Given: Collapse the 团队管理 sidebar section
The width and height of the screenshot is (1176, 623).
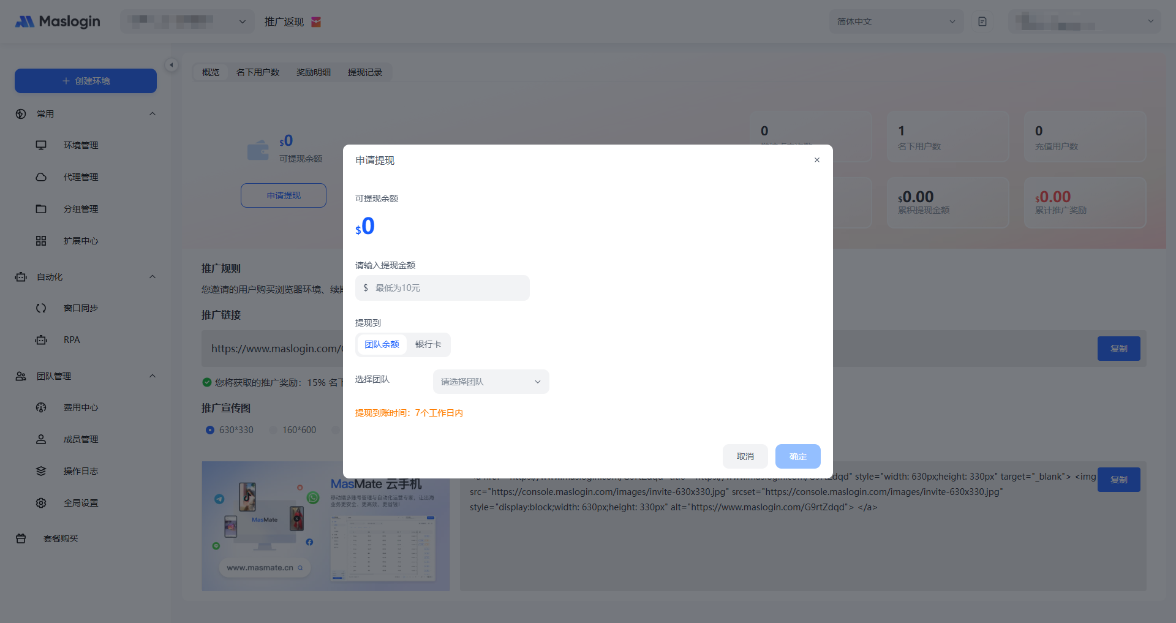Looking at the screenshot, I should coord(153,376).
